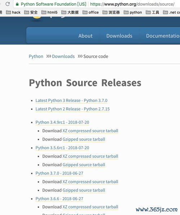Reload the page with the refresh icon
The image size is (180, 215).
(8, 4)
